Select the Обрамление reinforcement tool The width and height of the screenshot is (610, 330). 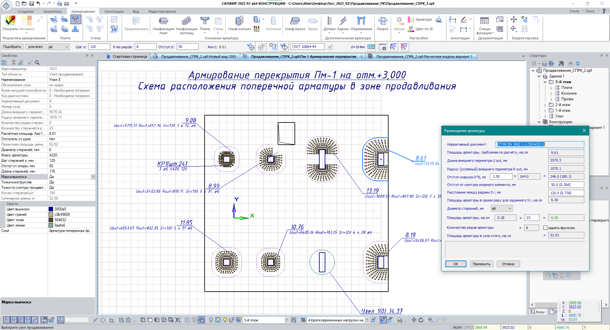(x=361, y=23)
